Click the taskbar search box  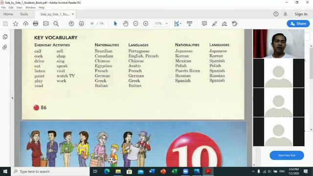click(50, 172)
